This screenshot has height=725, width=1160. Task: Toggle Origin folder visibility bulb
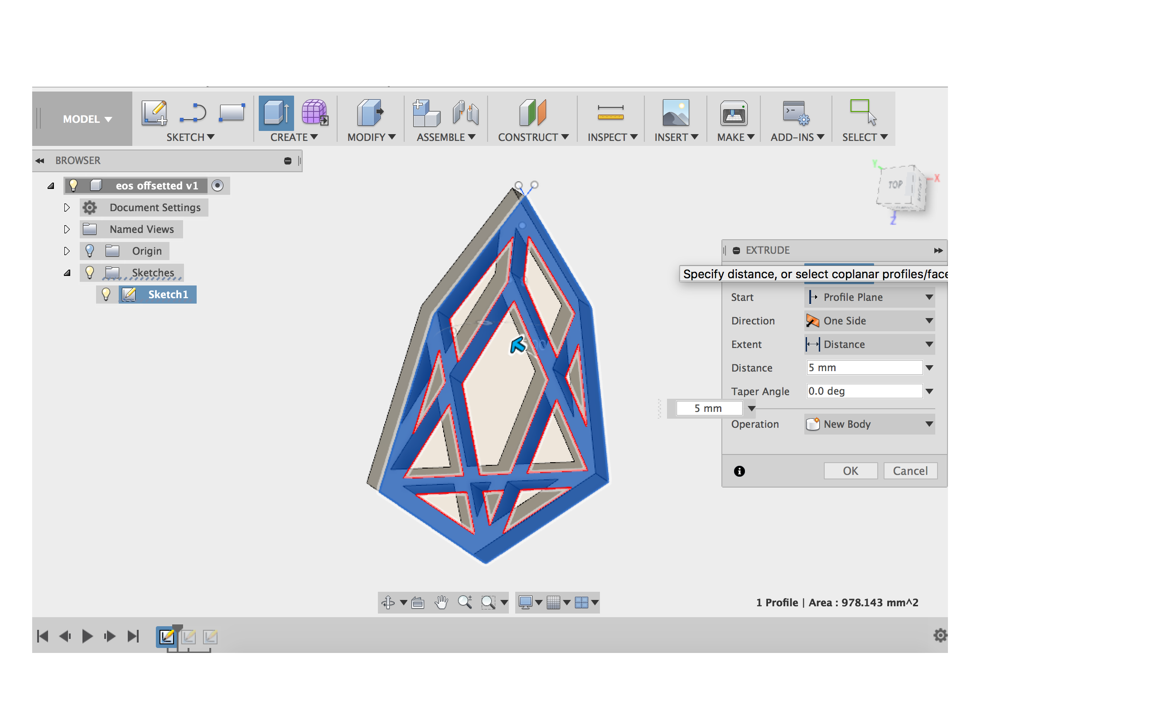point(90,251)
